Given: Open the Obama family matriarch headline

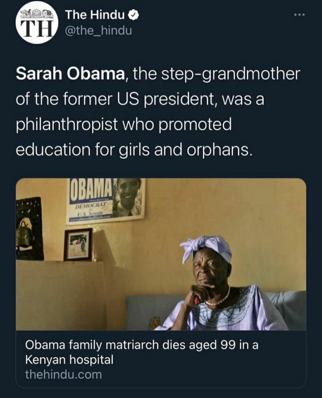Looking at the screenshot, I should 142,345.
